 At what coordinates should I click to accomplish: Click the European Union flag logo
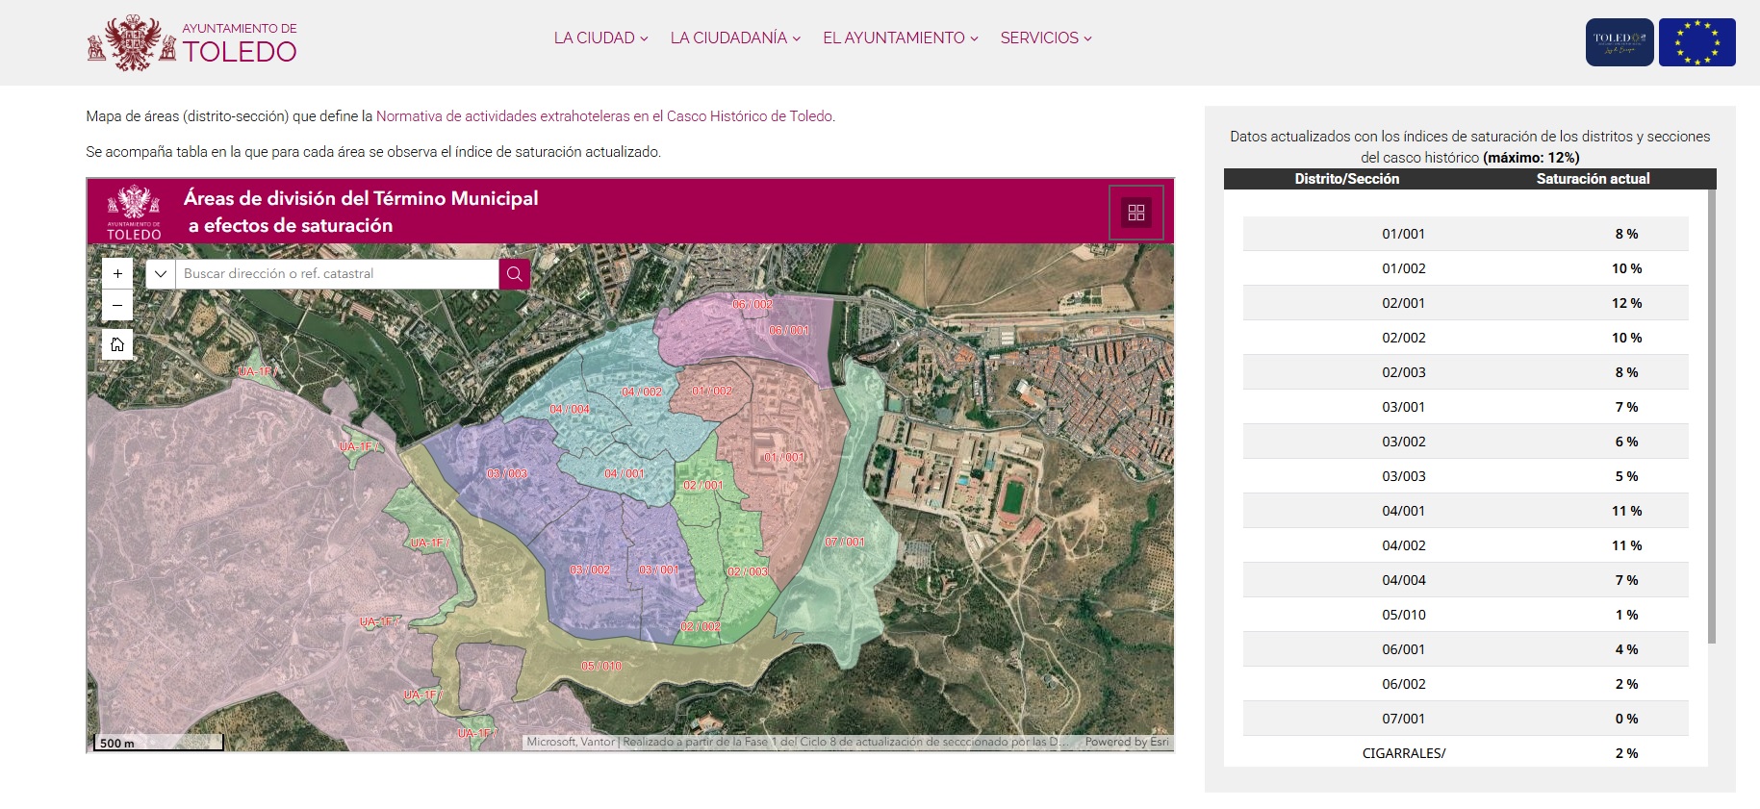coord(1696,42)
